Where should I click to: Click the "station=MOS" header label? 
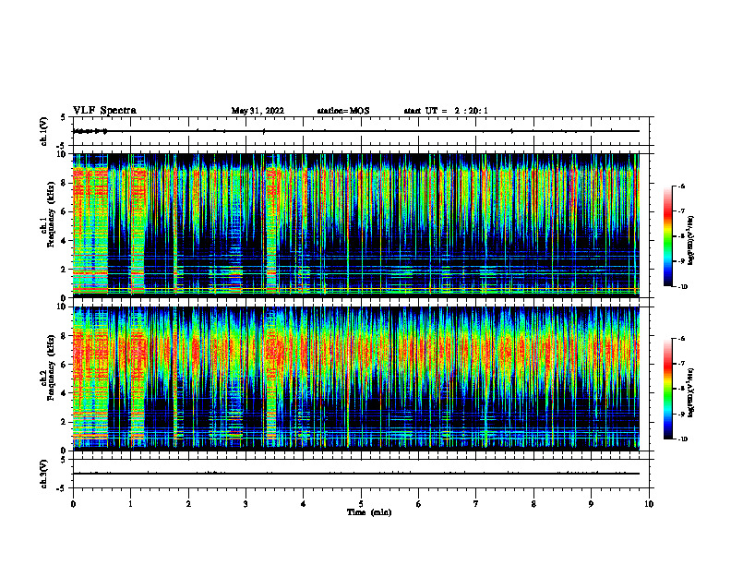(x=343, y=111)
